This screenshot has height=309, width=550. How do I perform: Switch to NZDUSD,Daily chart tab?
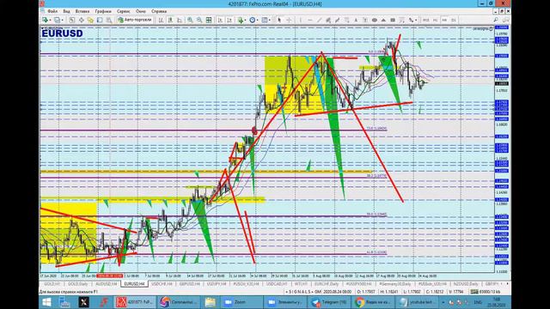466,284
